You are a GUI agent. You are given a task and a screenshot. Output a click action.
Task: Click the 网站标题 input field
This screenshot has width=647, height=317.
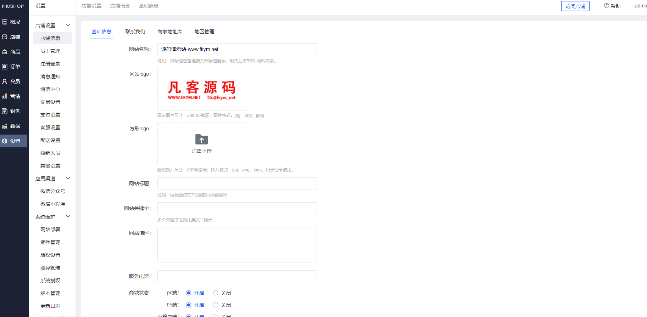237,183
